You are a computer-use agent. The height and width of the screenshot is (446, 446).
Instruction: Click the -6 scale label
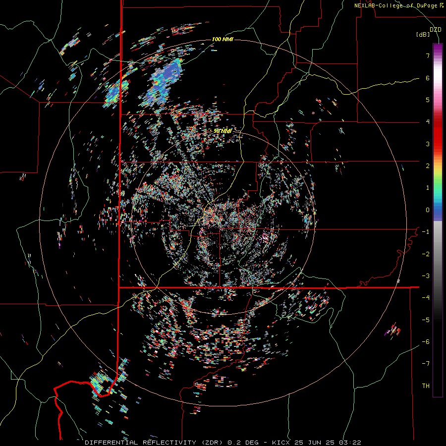pyautogui.click(x=426, y=342)
